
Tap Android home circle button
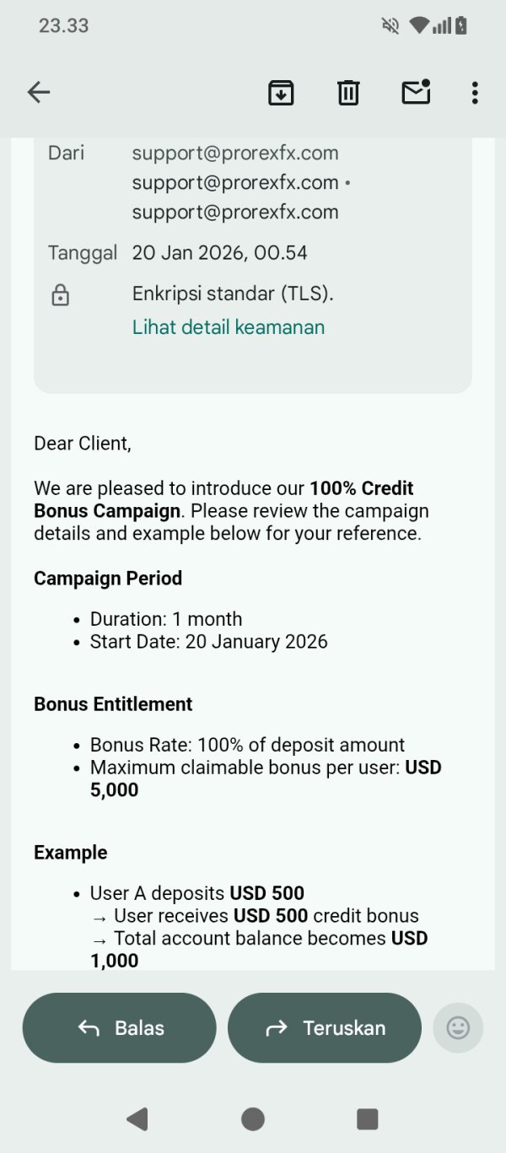[253, 1118]
